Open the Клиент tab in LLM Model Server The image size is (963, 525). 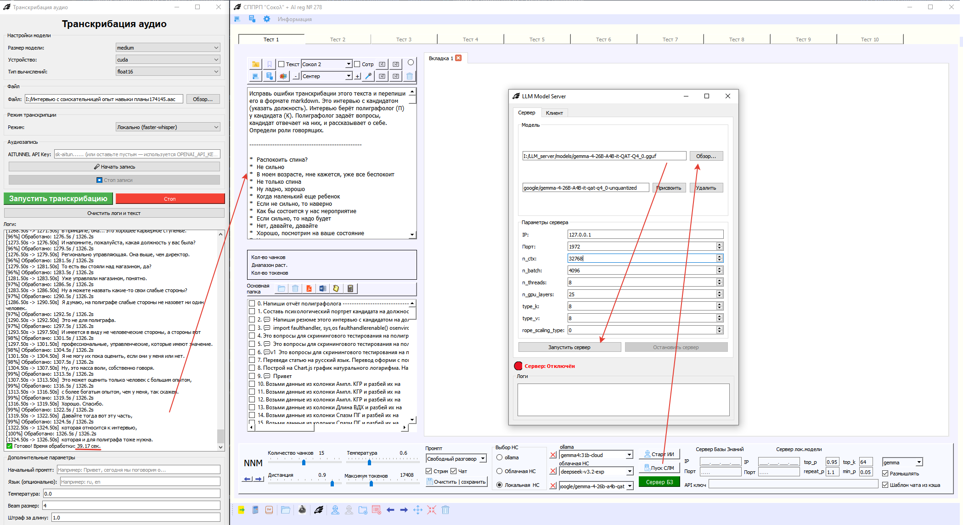coord(554,113)
